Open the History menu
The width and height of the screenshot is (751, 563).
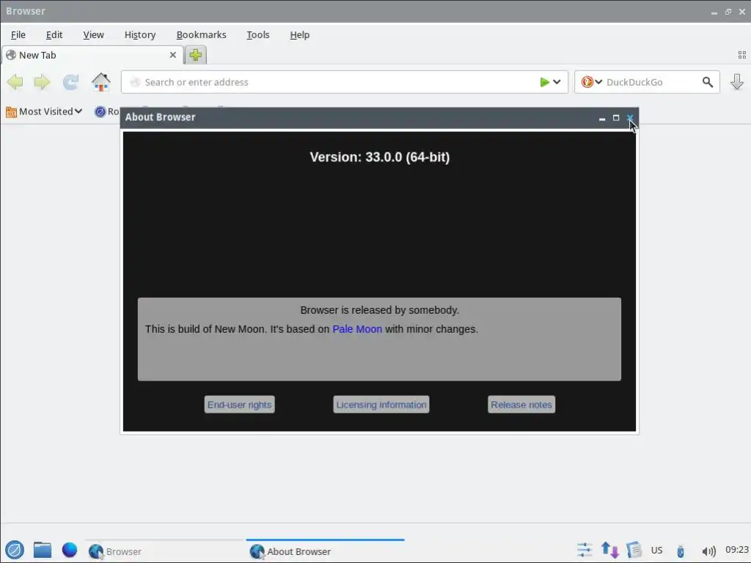[x=140, y=35]
